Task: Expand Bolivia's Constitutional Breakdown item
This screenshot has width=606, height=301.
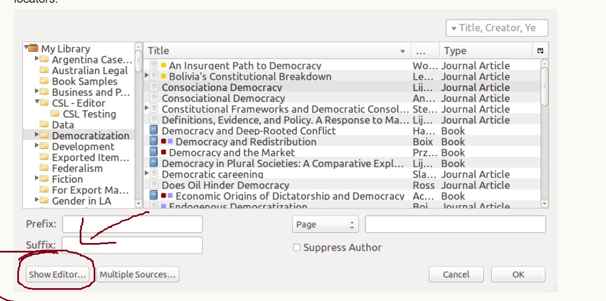Action: [x=147, y=75]
